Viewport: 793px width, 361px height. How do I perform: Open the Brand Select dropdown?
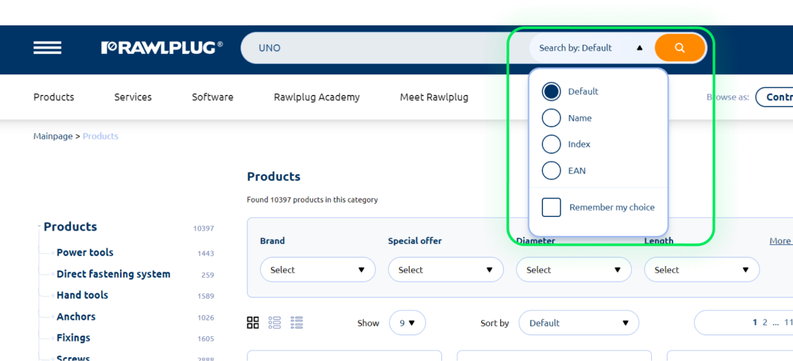pyautogui.click(x=318, y=270)
